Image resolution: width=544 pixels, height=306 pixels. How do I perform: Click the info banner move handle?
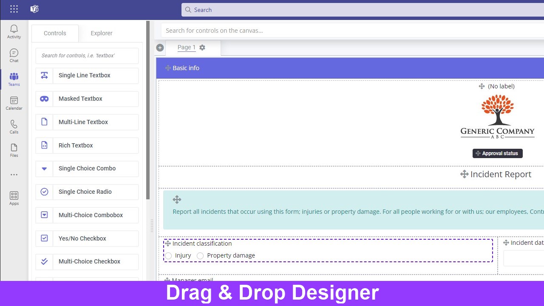click(x=177, y=199)
